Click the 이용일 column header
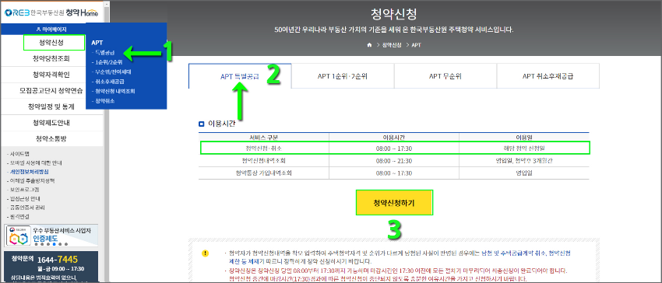 [525, 137]
